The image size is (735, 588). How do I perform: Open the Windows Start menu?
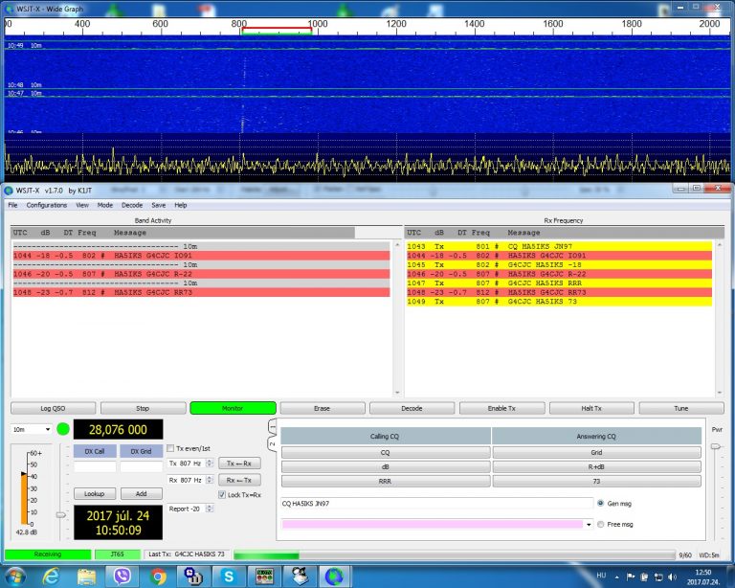[16, 576]
